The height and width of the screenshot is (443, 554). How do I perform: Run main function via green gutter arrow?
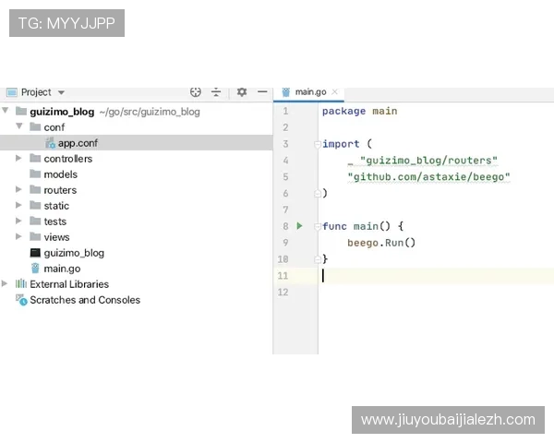click(299, 226)
